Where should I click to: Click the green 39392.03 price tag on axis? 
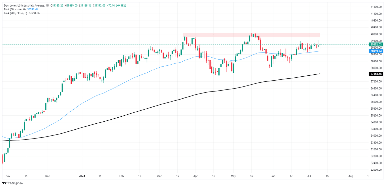pos(376,44)
